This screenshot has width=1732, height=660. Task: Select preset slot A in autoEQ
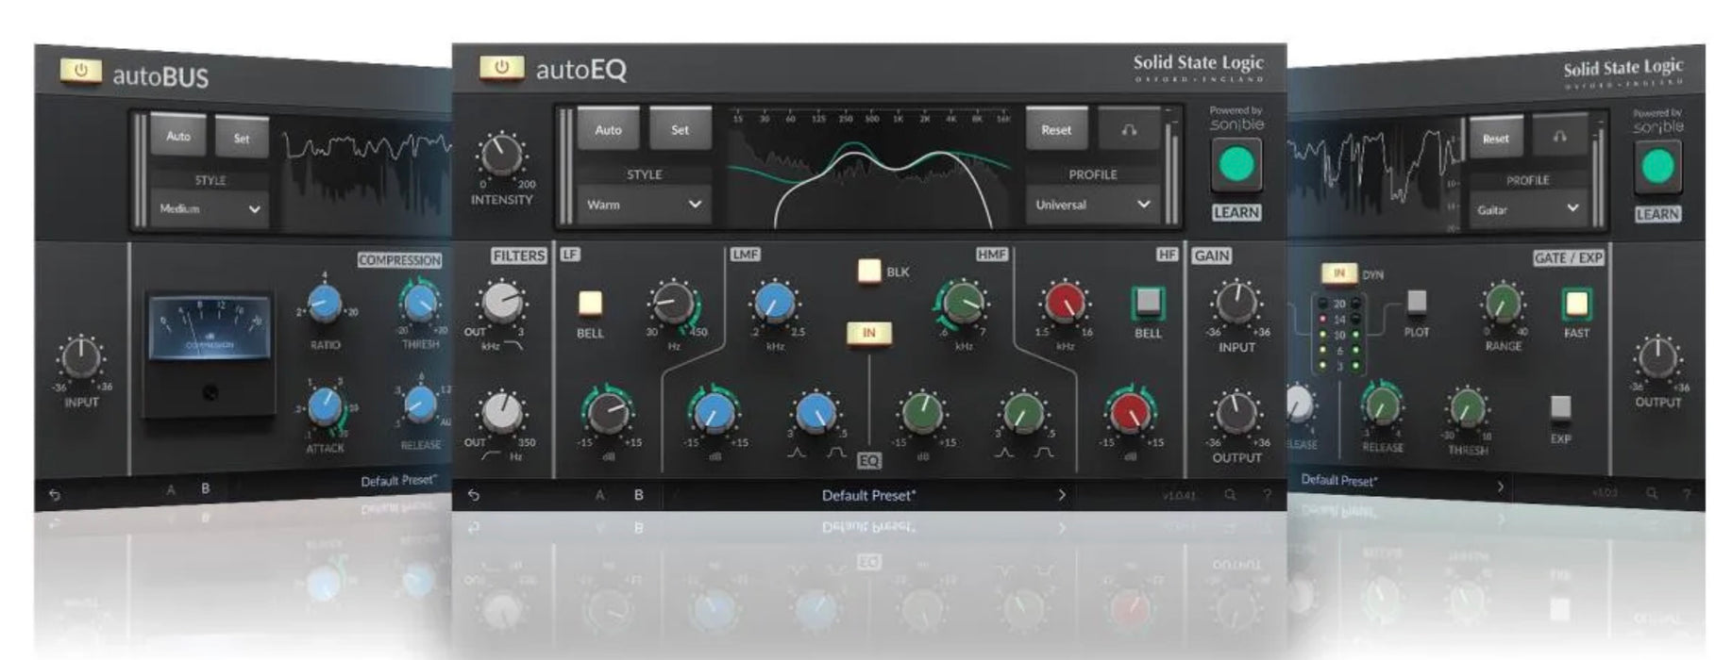[599, 495]
